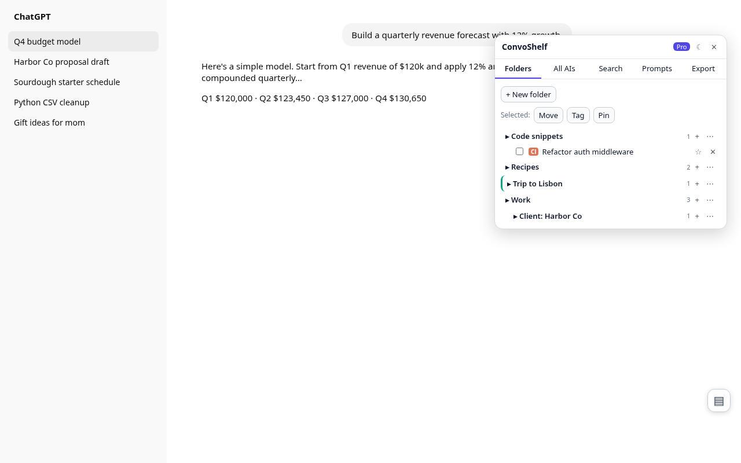Click the Pin button for selected items
The height and width of the screenshot is (463, 741).
click(604, 115)
